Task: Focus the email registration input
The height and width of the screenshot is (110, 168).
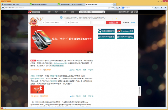Action: pos(54,23)
